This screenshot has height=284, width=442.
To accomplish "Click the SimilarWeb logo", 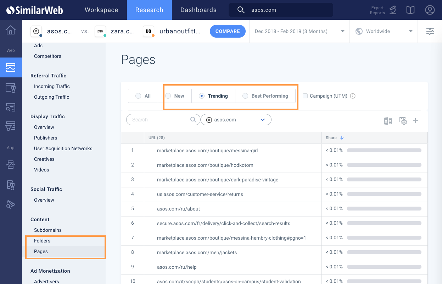I will [x=34, y=10].
